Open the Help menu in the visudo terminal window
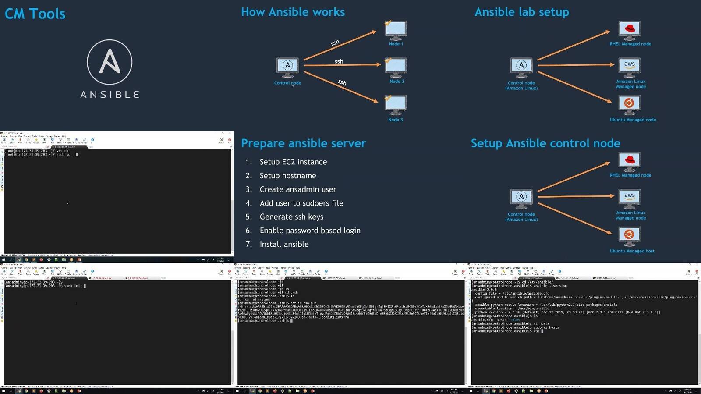This screenshot has width=701, height=394. [x=64, y=136]
